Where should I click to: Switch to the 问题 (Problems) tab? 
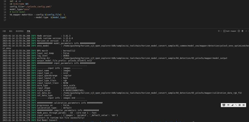[4, 31]
